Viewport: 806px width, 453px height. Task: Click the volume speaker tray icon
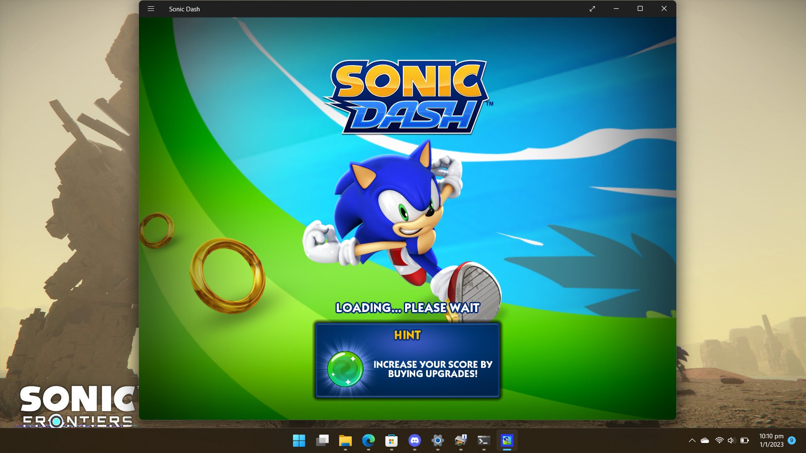731,440
